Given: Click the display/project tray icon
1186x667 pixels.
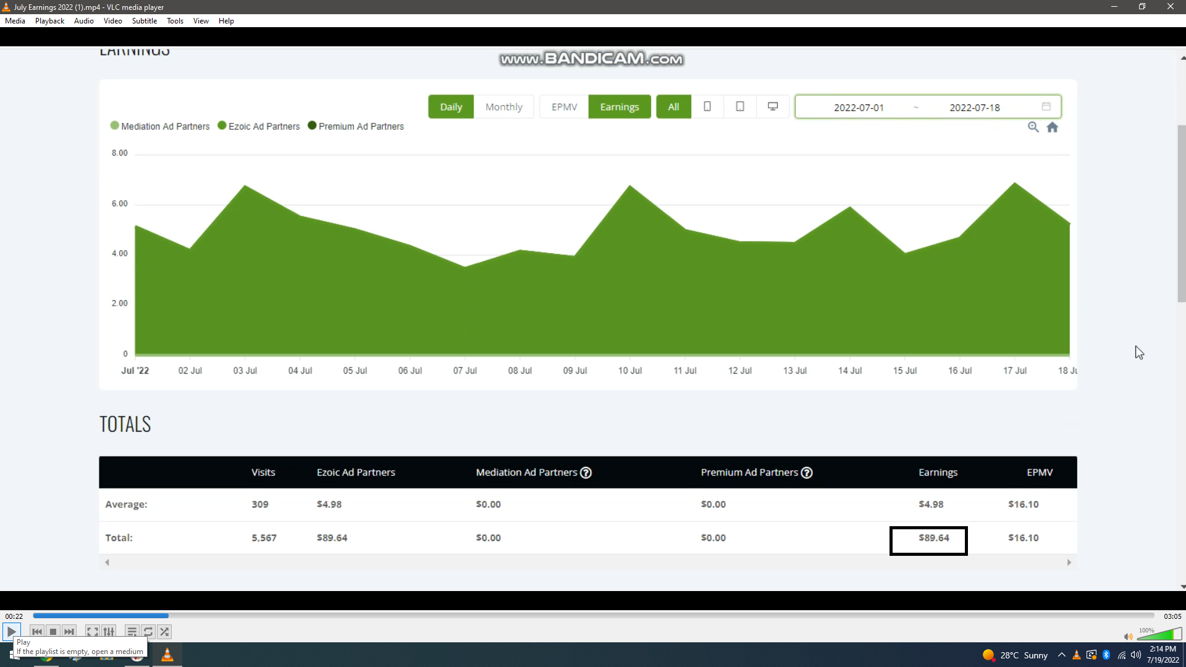Looking at the screenshot, I should [1091, 655].
